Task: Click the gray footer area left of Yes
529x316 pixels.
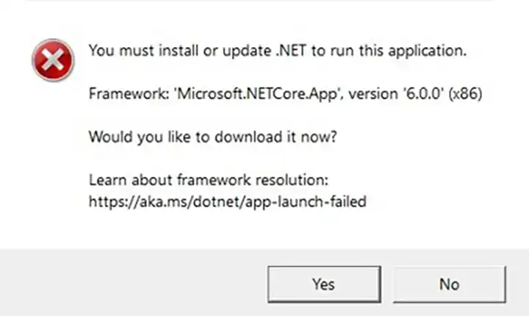Action: pyautogui.click(x=132, y=283)
